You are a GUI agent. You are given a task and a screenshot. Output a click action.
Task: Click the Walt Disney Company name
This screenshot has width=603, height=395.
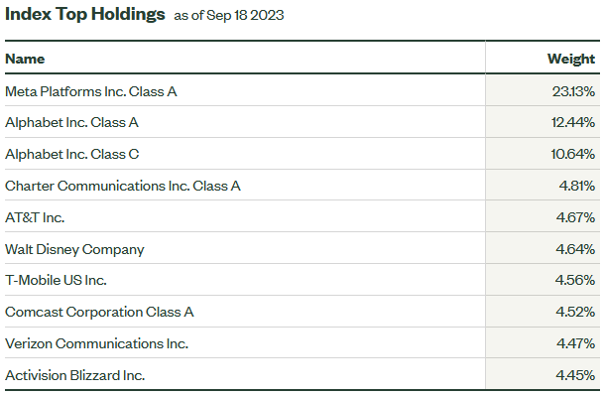(74, 249)
